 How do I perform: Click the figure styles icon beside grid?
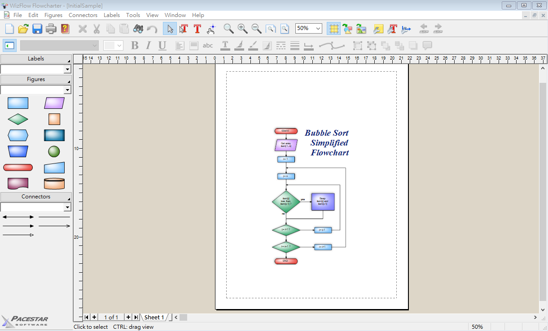coord(347,29)
